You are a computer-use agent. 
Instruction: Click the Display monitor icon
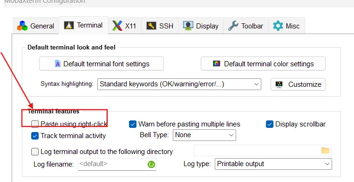(188, 26)
